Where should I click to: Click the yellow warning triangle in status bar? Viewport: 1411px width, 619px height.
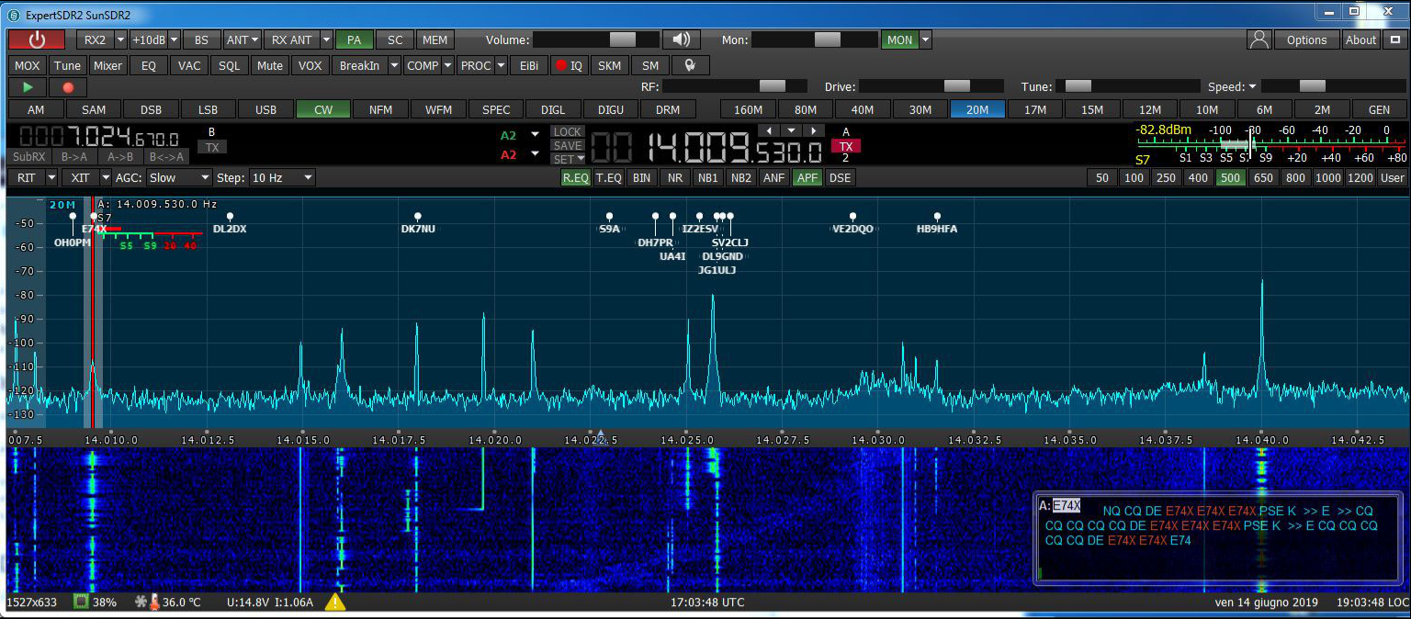tap(335, 602)
